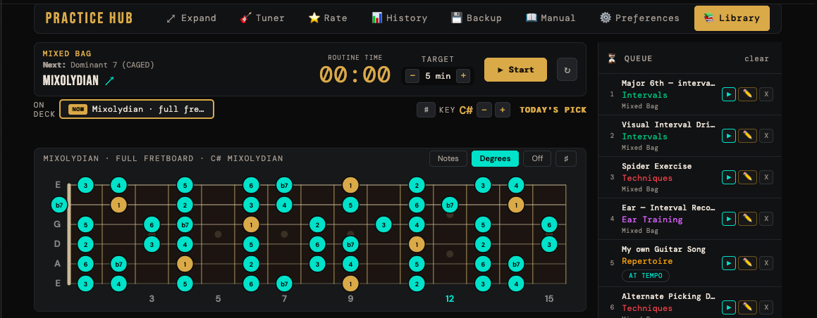Click the 00:00 routine time display
Image resolution: width=817 pixels, height=318 pixels.
355,75
